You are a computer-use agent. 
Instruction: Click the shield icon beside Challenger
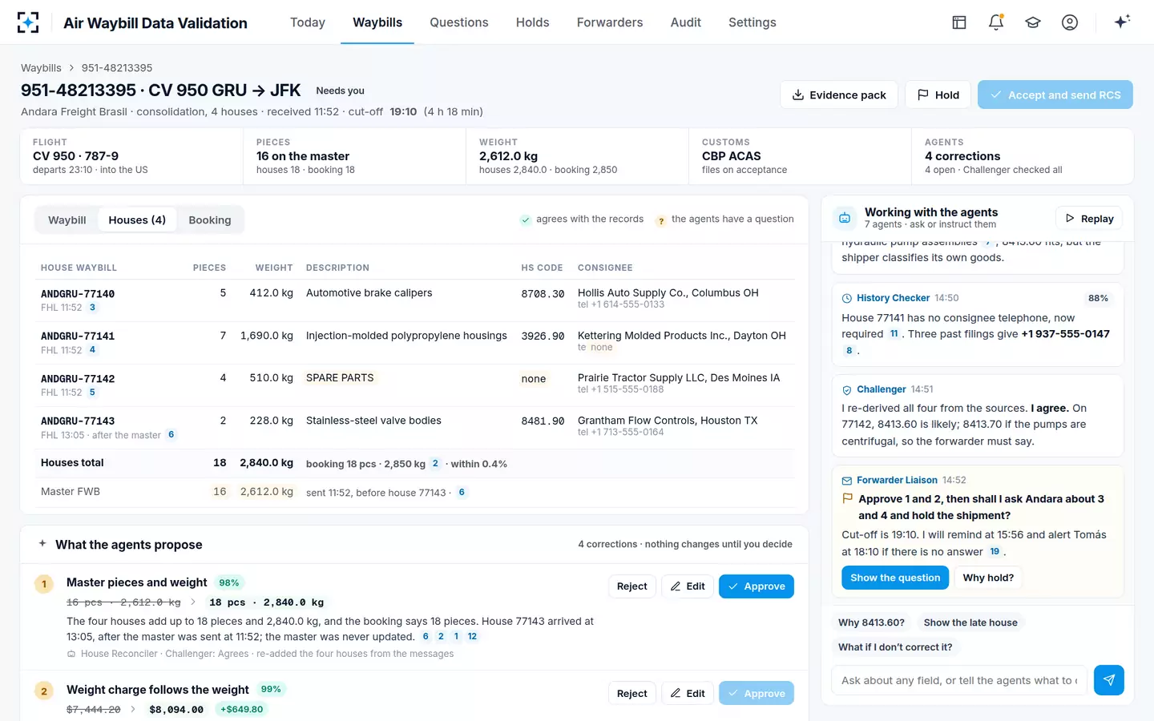tap(847, 389)
